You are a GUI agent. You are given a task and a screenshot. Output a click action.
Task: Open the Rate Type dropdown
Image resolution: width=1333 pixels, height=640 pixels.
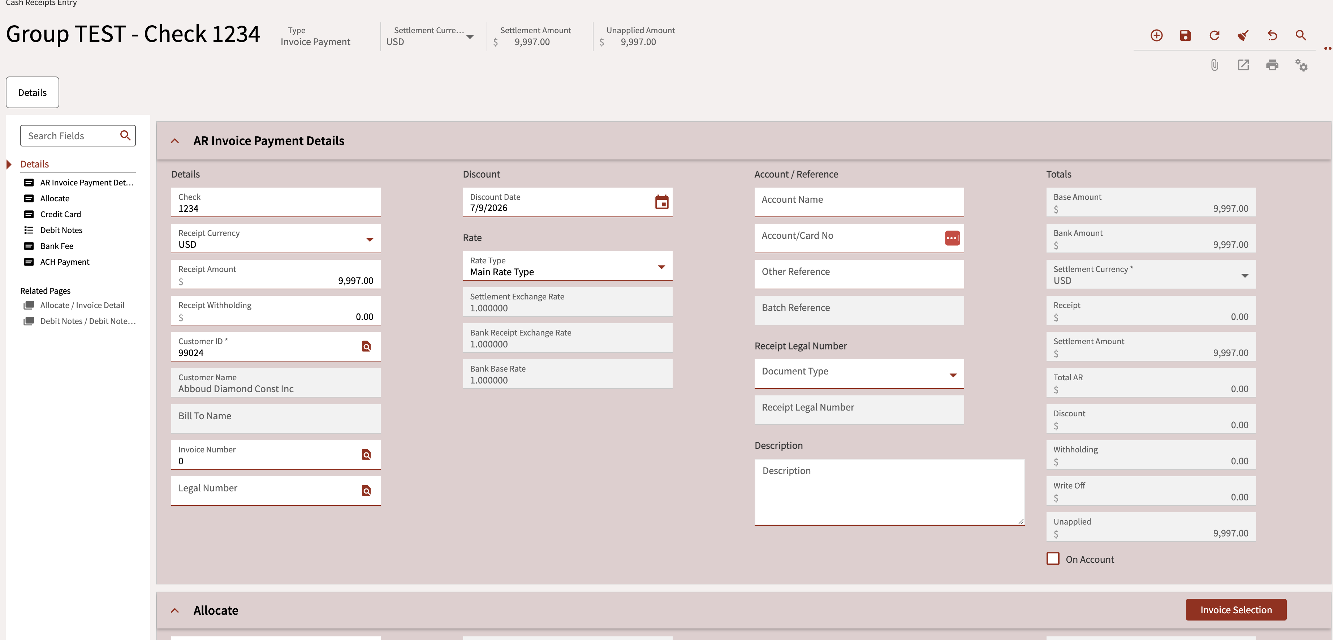click(x=661, y=267)
